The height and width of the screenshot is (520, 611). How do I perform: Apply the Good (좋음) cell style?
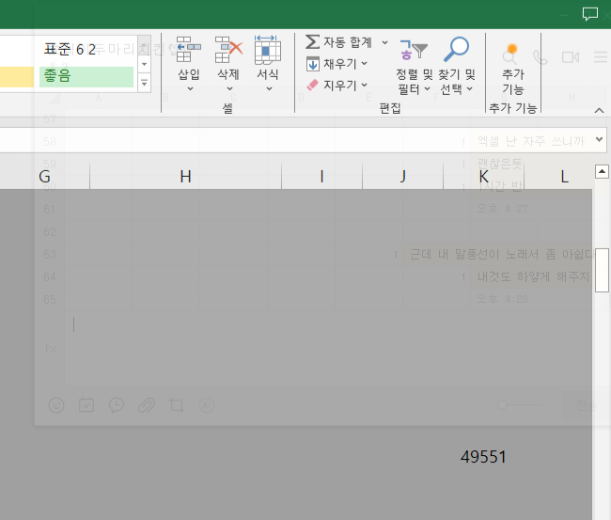(86, 77)
